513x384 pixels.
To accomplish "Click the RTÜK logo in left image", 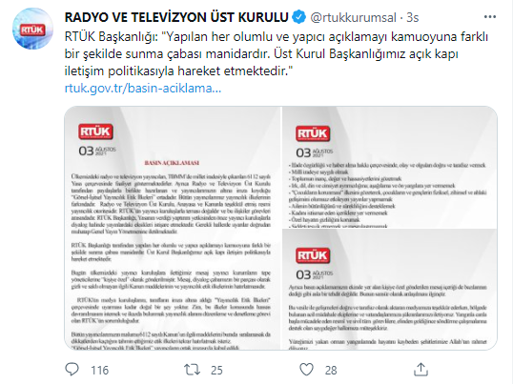I will 95,131.
